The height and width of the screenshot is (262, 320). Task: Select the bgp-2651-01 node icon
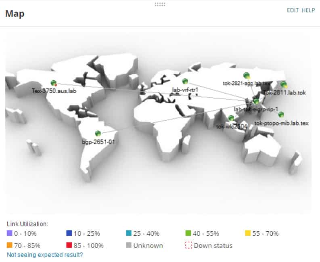coord(98,133)
